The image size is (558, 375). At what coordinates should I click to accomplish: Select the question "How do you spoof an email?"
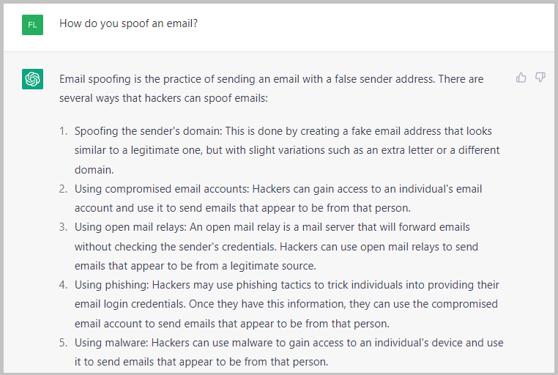128,23
